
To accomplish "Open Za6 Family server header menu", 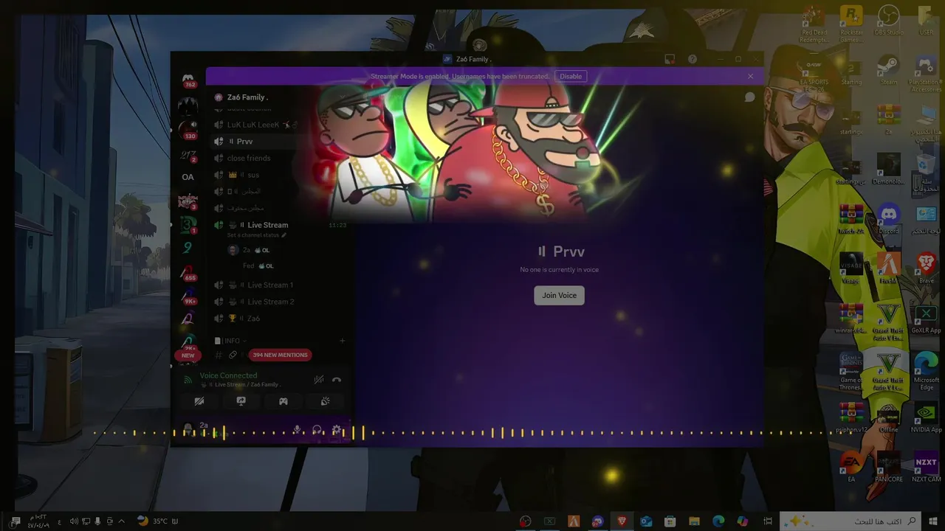I will pyautogui.click(x=247, y=97).
